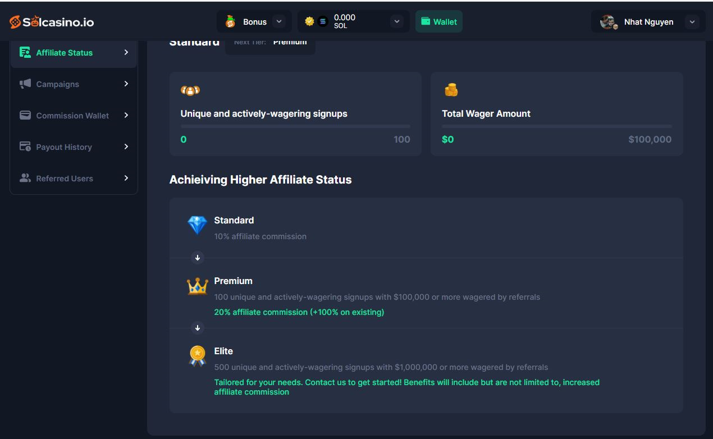
Task: Open the Bonus dropdown arrow
Action: click(278, 21)
